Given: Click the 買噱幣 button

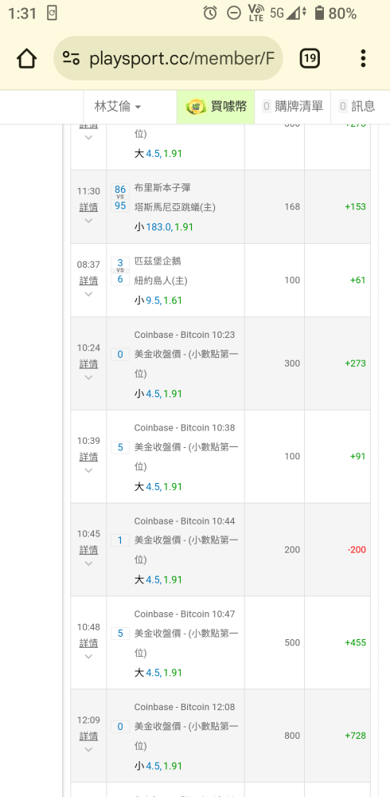Looking at the screenshot, I should tap(216, 106).
